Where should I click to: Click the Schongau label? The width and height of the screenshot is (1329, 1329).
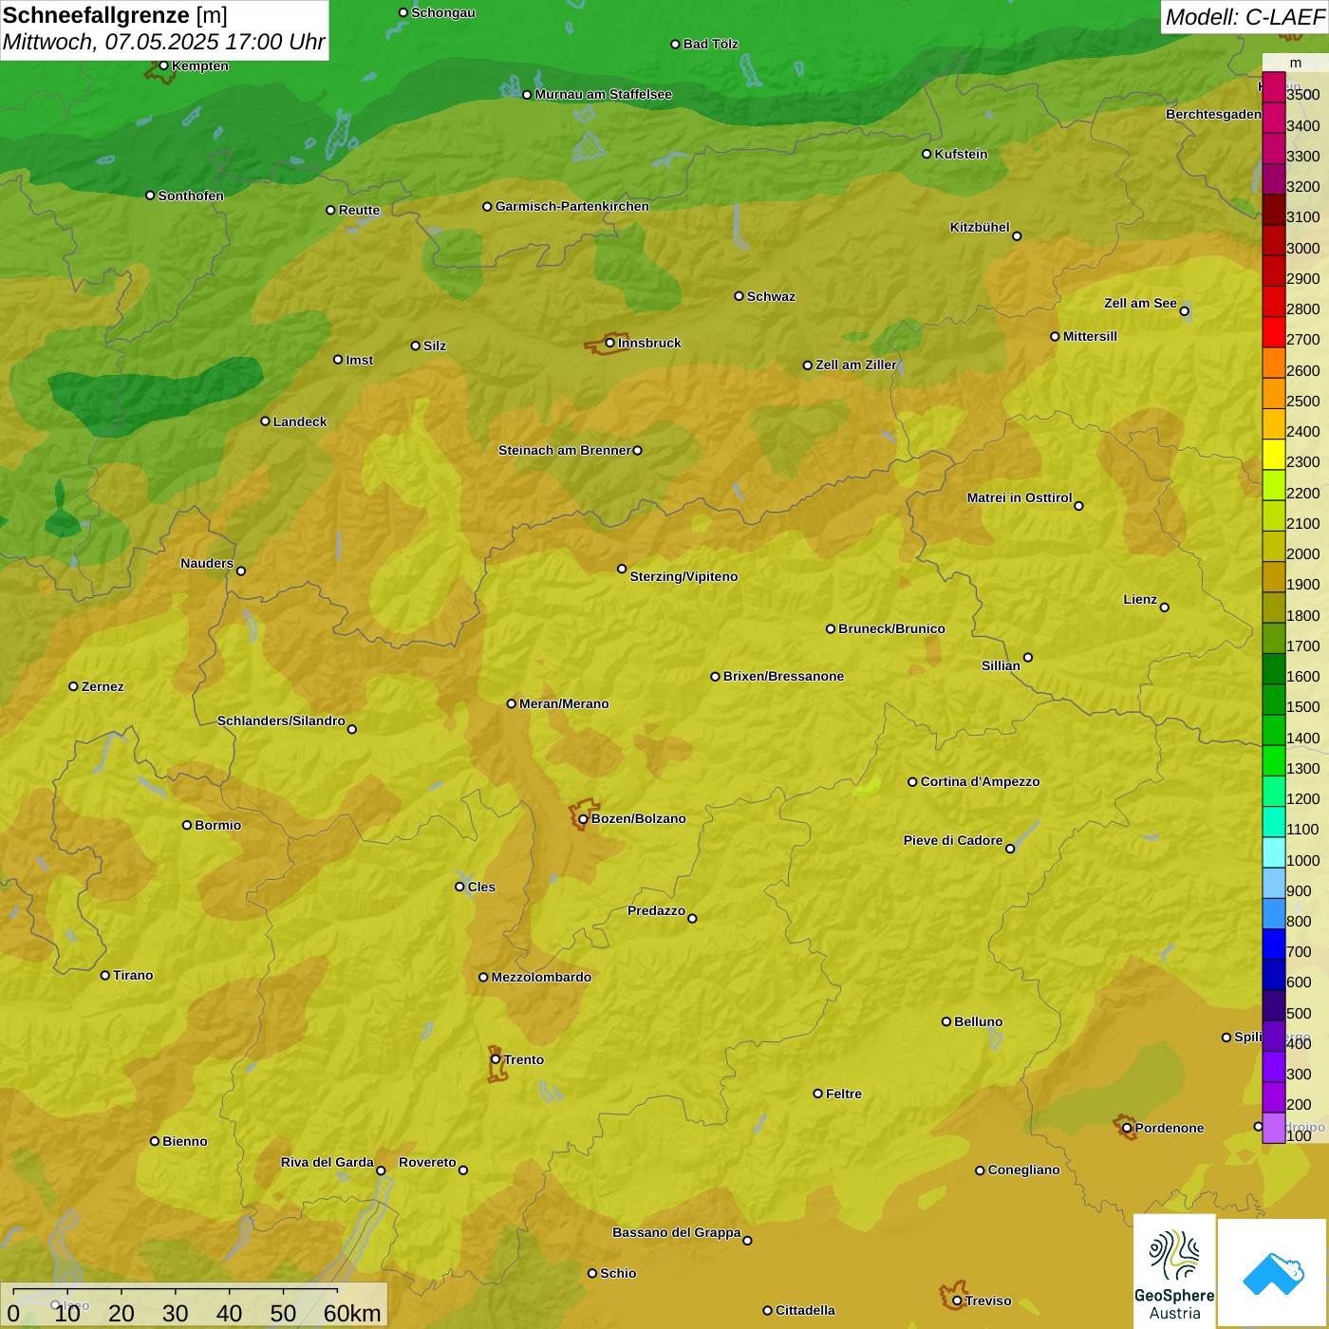point(443,12)
